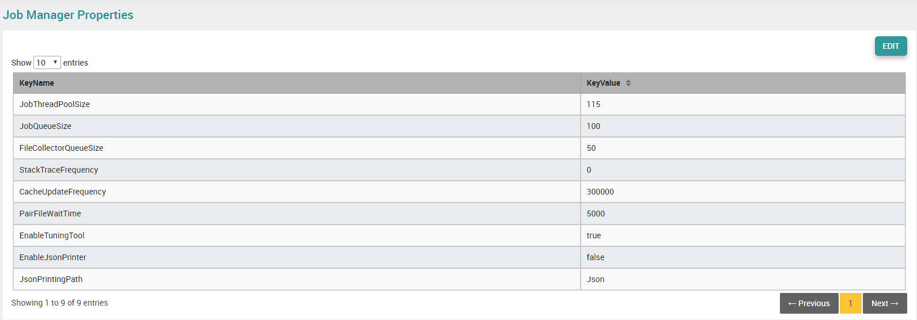917x320 pixels.
Task: Click the Showing 1 to 9 entries text
Action: pyautogui.click(x=59, y=303)
